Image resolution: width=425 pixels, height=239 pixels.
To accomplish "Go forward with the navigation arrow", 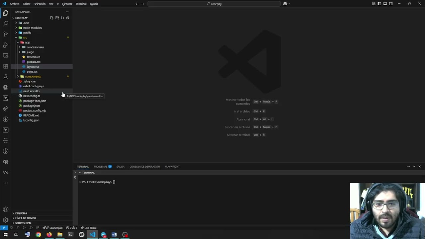I will [x=143, y=4].
